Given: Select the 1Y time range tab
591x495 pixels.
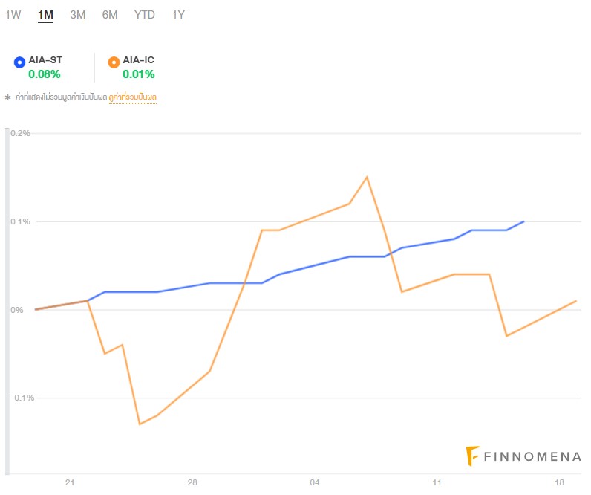Looking at the screenshot, I should [x=178, y=15].
